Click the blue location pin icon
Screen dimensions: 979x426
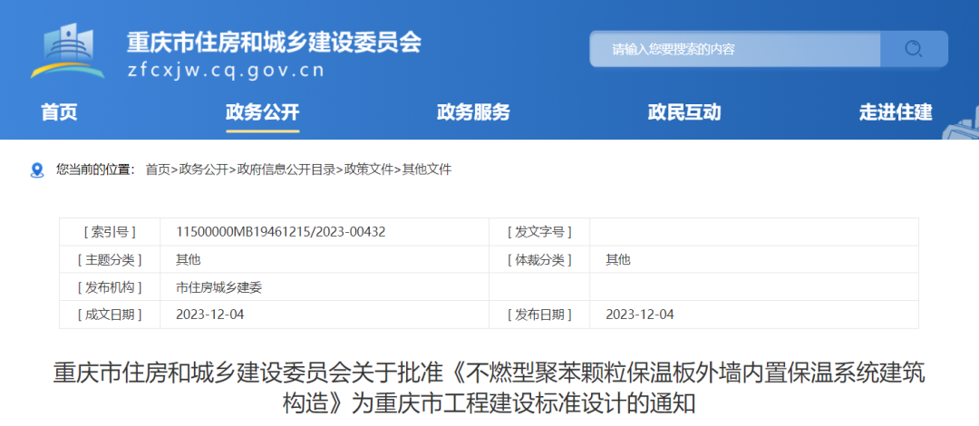tap(37, 169)
